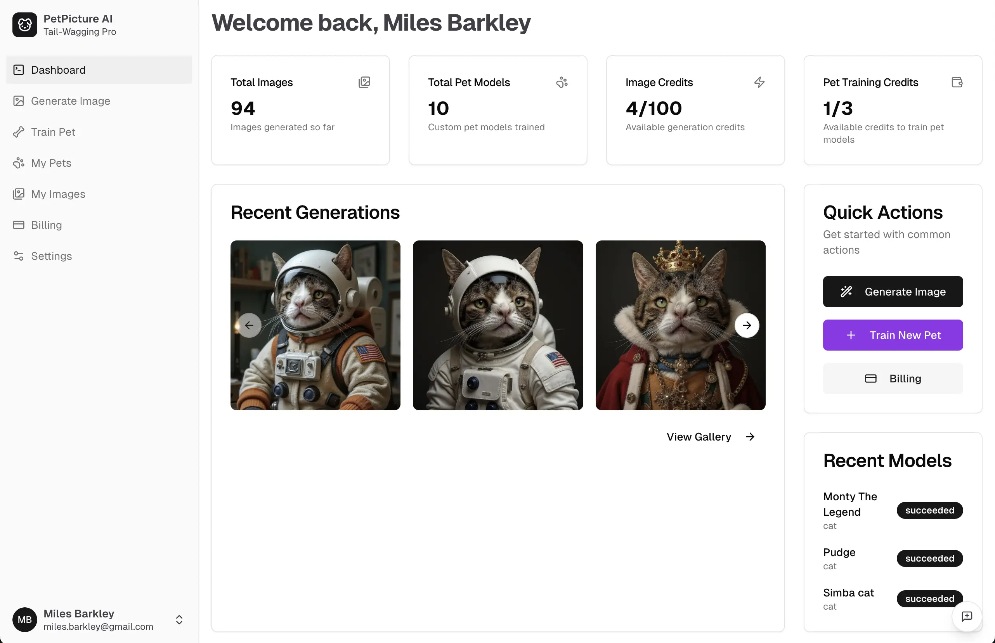The width and height of the screenshot is (995, 643).
Task: Click the MB user avatar
Action: coord(25,620)
